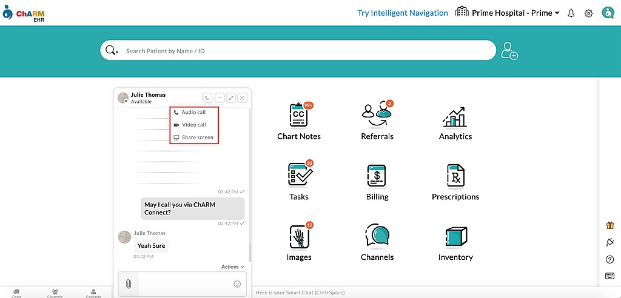Open the Referrals module
Viewport: 621px width, 298px height.
[x=377, y=114]
